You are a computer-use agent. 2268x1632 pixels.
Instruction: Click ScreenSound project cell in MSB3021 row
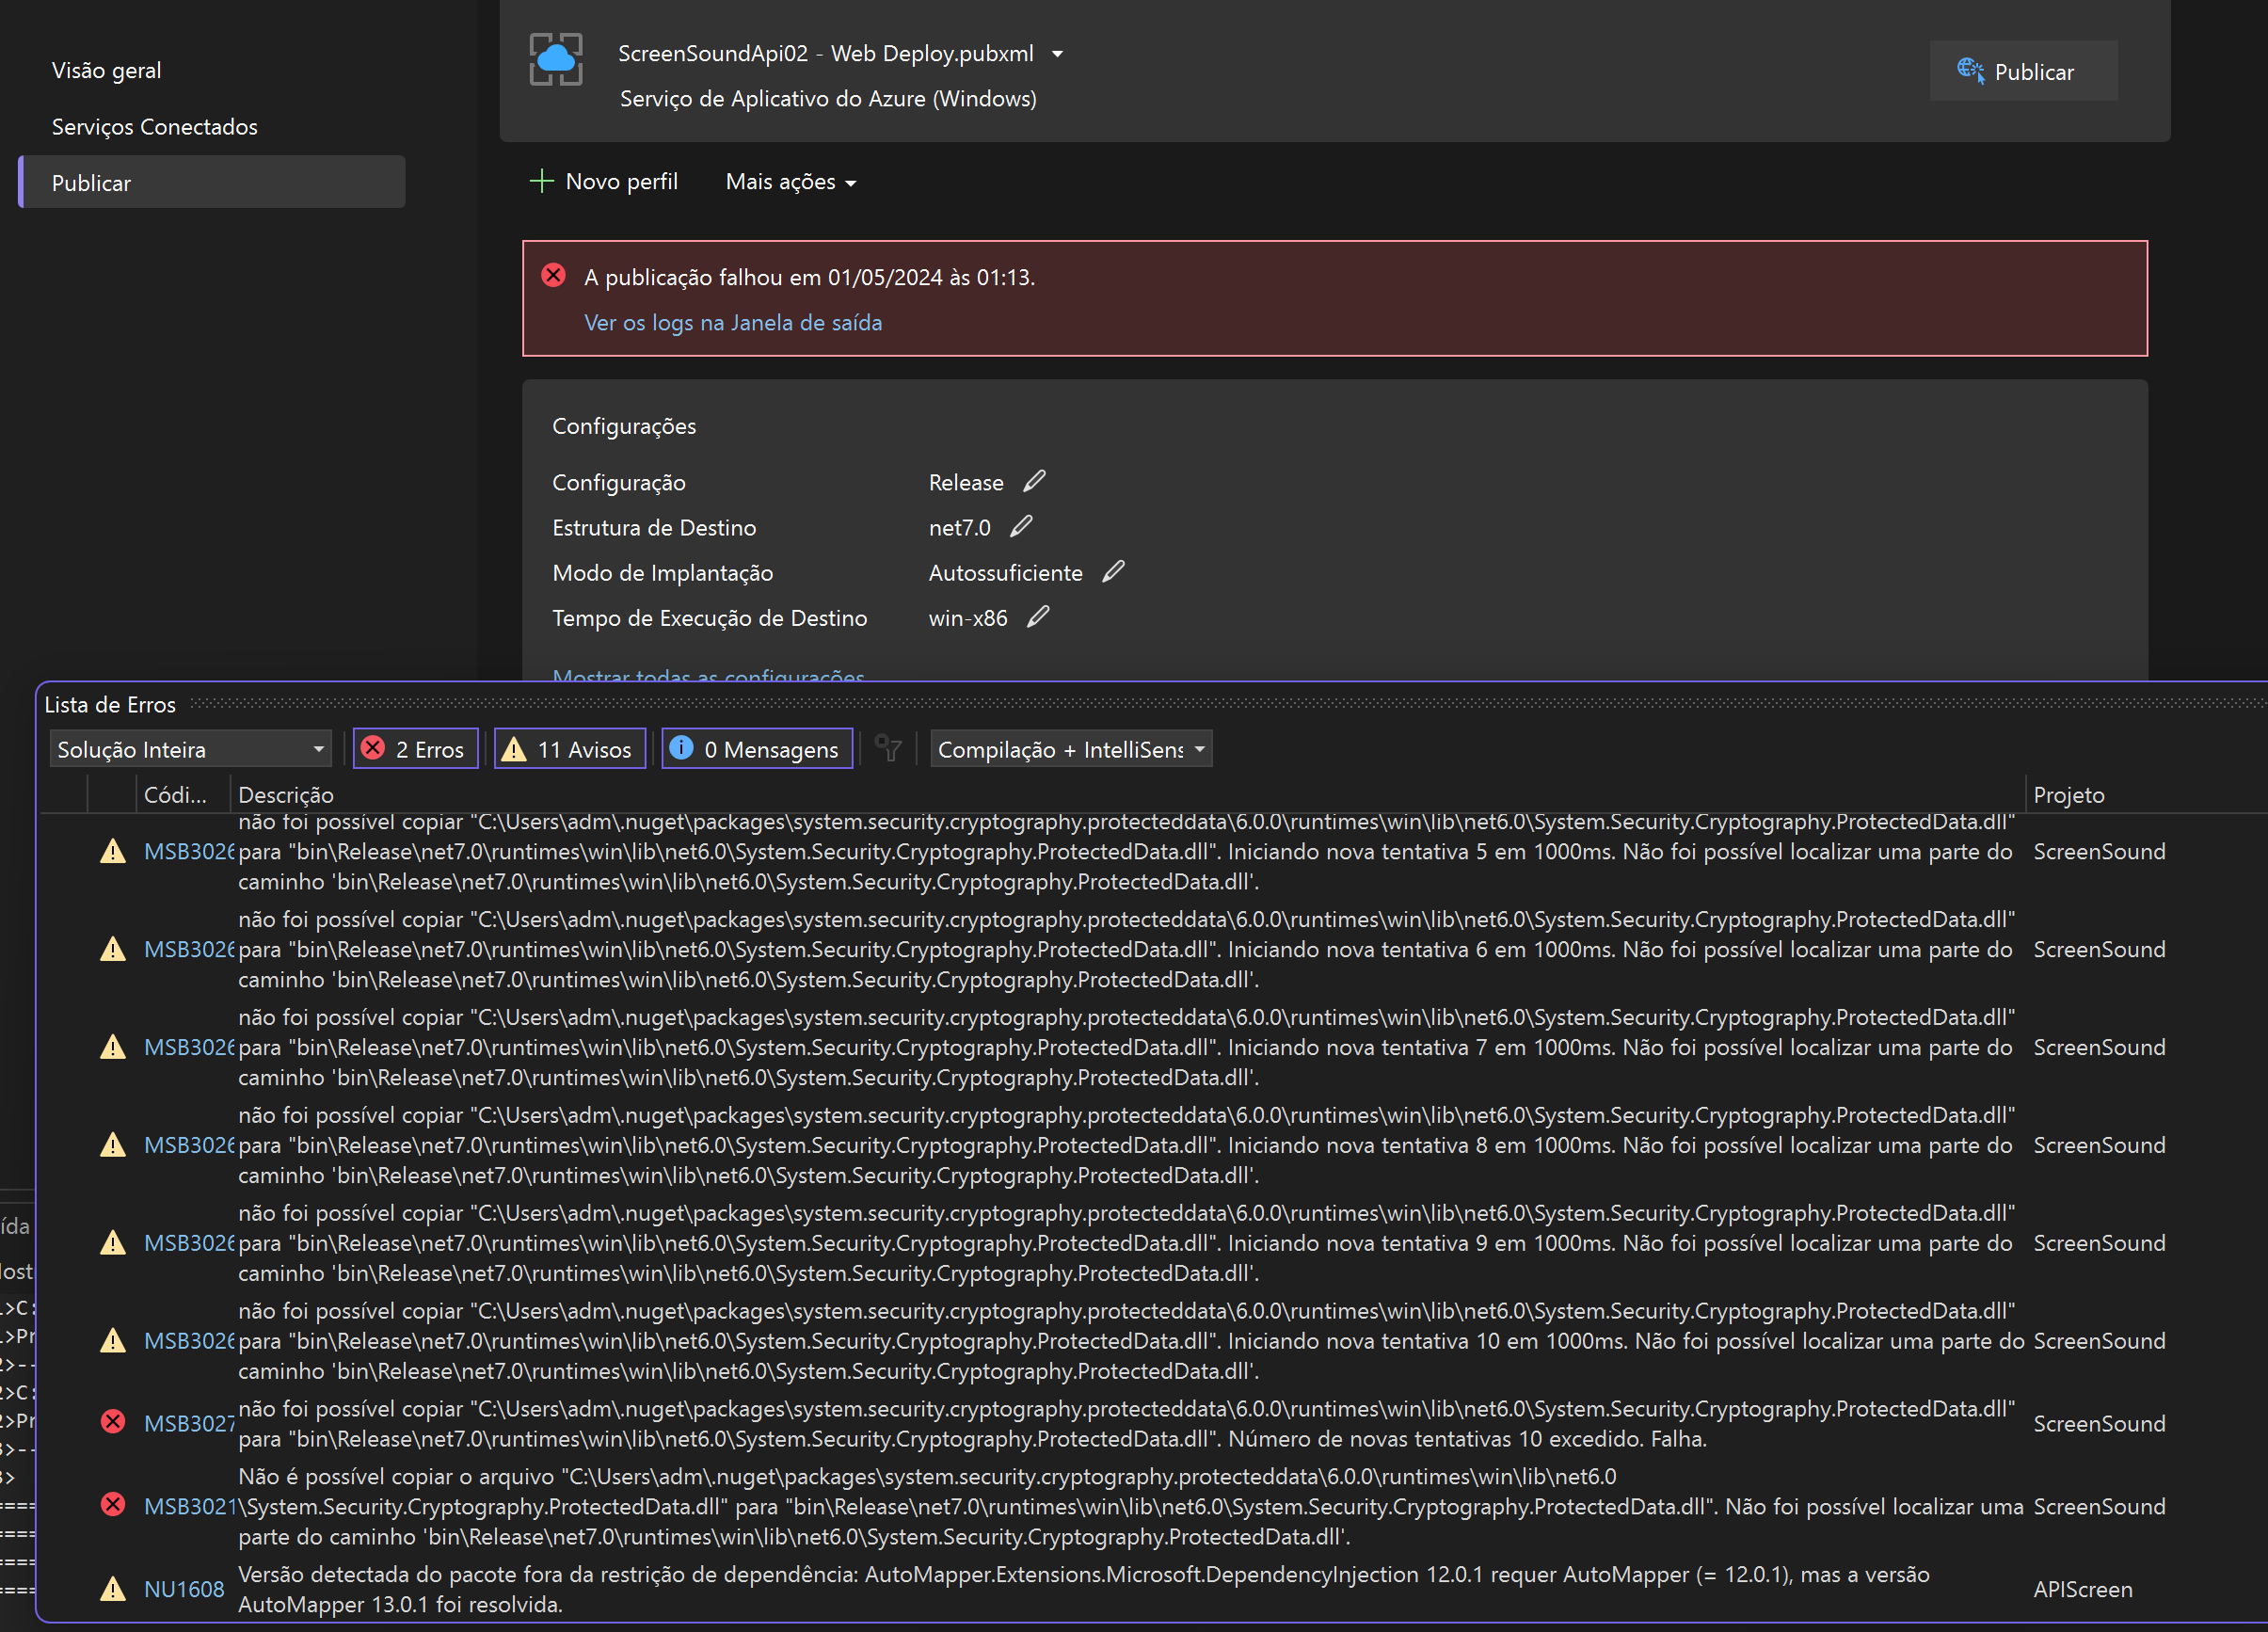(x=2099, y=1506)
